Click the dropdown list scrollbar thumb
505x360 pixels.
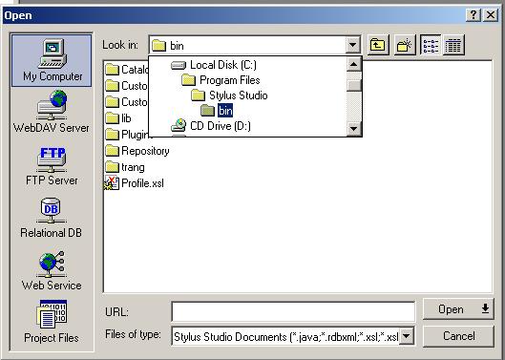tap(353, 85)
